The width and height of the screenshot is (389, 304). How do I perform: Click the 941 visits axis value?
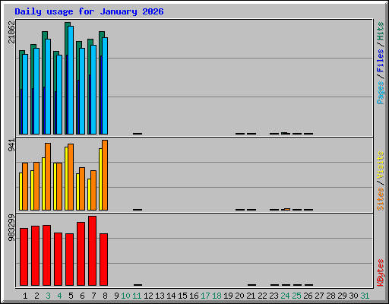point(11,145)
